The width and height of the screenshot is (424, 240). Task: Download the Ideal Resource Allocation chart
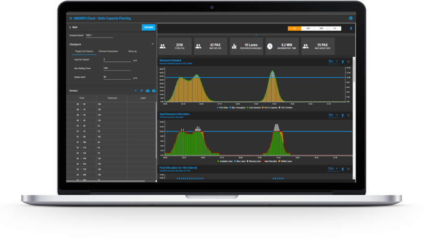pyautogui.click(x=343, y=116)
